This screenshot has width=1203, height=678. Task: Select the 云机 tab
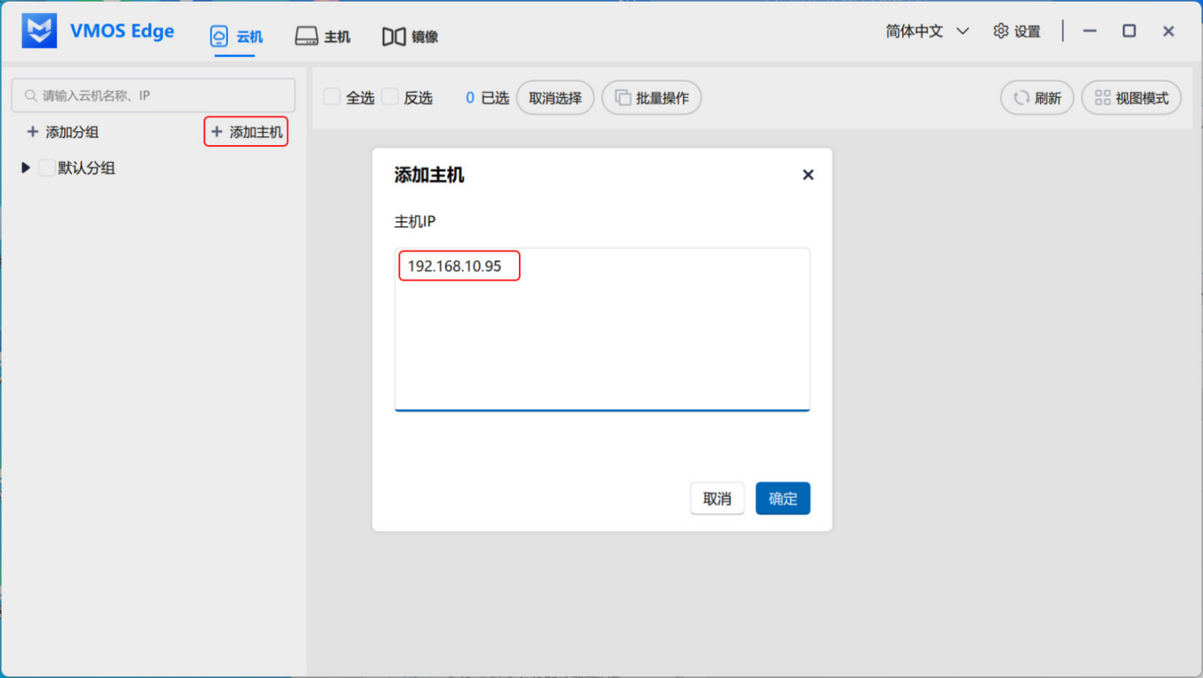pyautogui.click(x=236, y=36)
